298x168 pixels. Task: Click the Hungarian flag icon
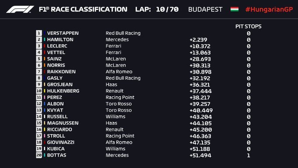pyautogui.click(x=234, y=9)
